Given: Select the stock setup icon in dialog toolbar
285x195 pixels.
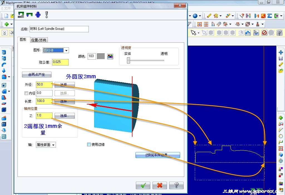Looking at the screenshot, I should [21, 15].
